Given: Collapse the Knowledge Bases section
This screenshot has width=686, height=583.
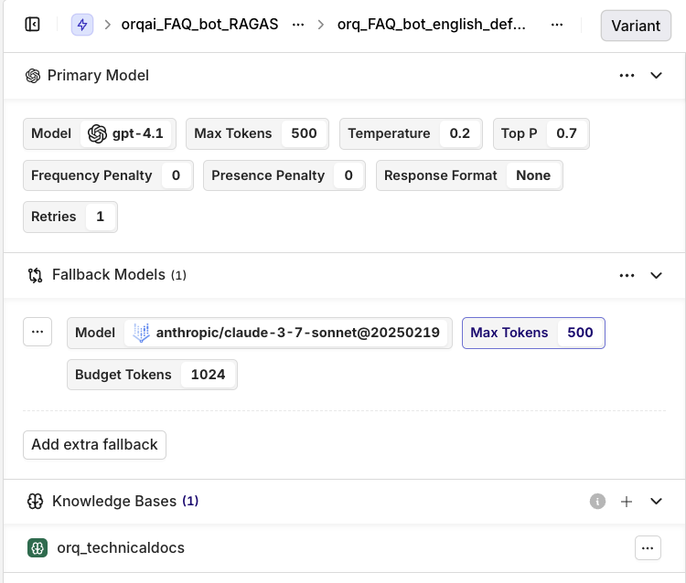Looking at the screenshot, I should 656,502.
